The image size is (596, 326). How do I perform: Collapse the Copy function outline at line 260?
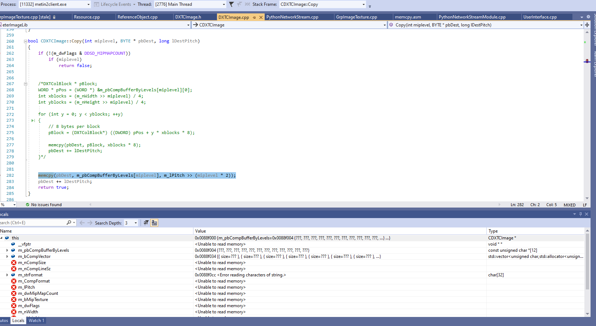(x=25, y=41)
